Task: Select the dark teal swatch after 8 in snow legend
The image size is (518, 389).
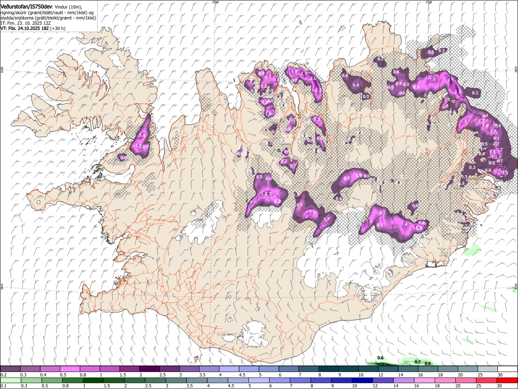Action: 329,369
